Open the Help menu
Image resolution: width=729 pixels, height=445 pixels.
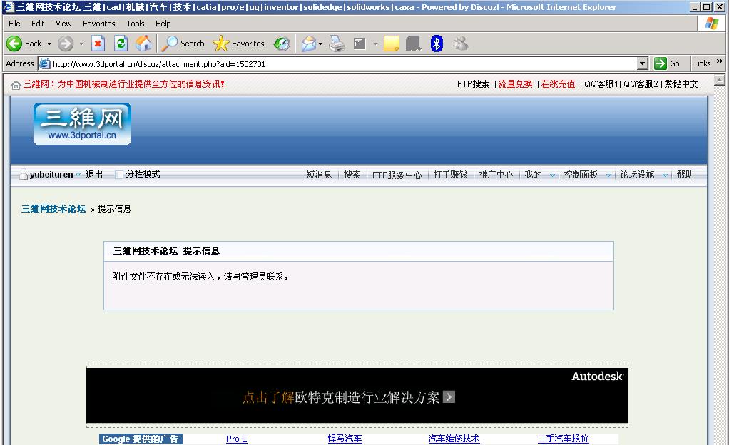(x=163, y=24)
